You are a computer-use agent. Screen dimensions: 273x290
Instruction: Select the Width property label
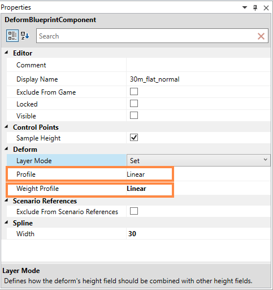pos(25,234)
